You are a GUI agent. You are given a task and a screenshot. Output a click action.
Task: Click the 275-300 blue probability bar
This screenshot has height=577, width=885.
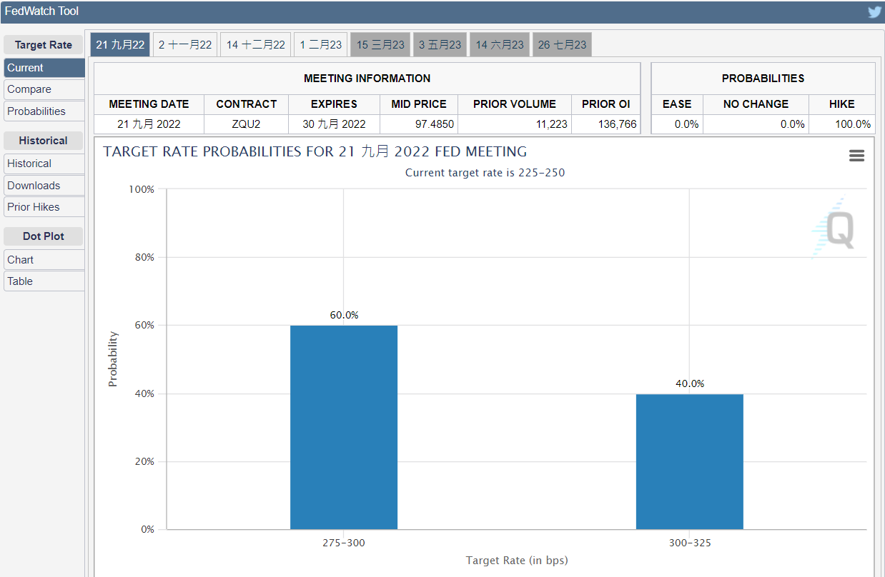pyautogui.click(x=343, y=427)
